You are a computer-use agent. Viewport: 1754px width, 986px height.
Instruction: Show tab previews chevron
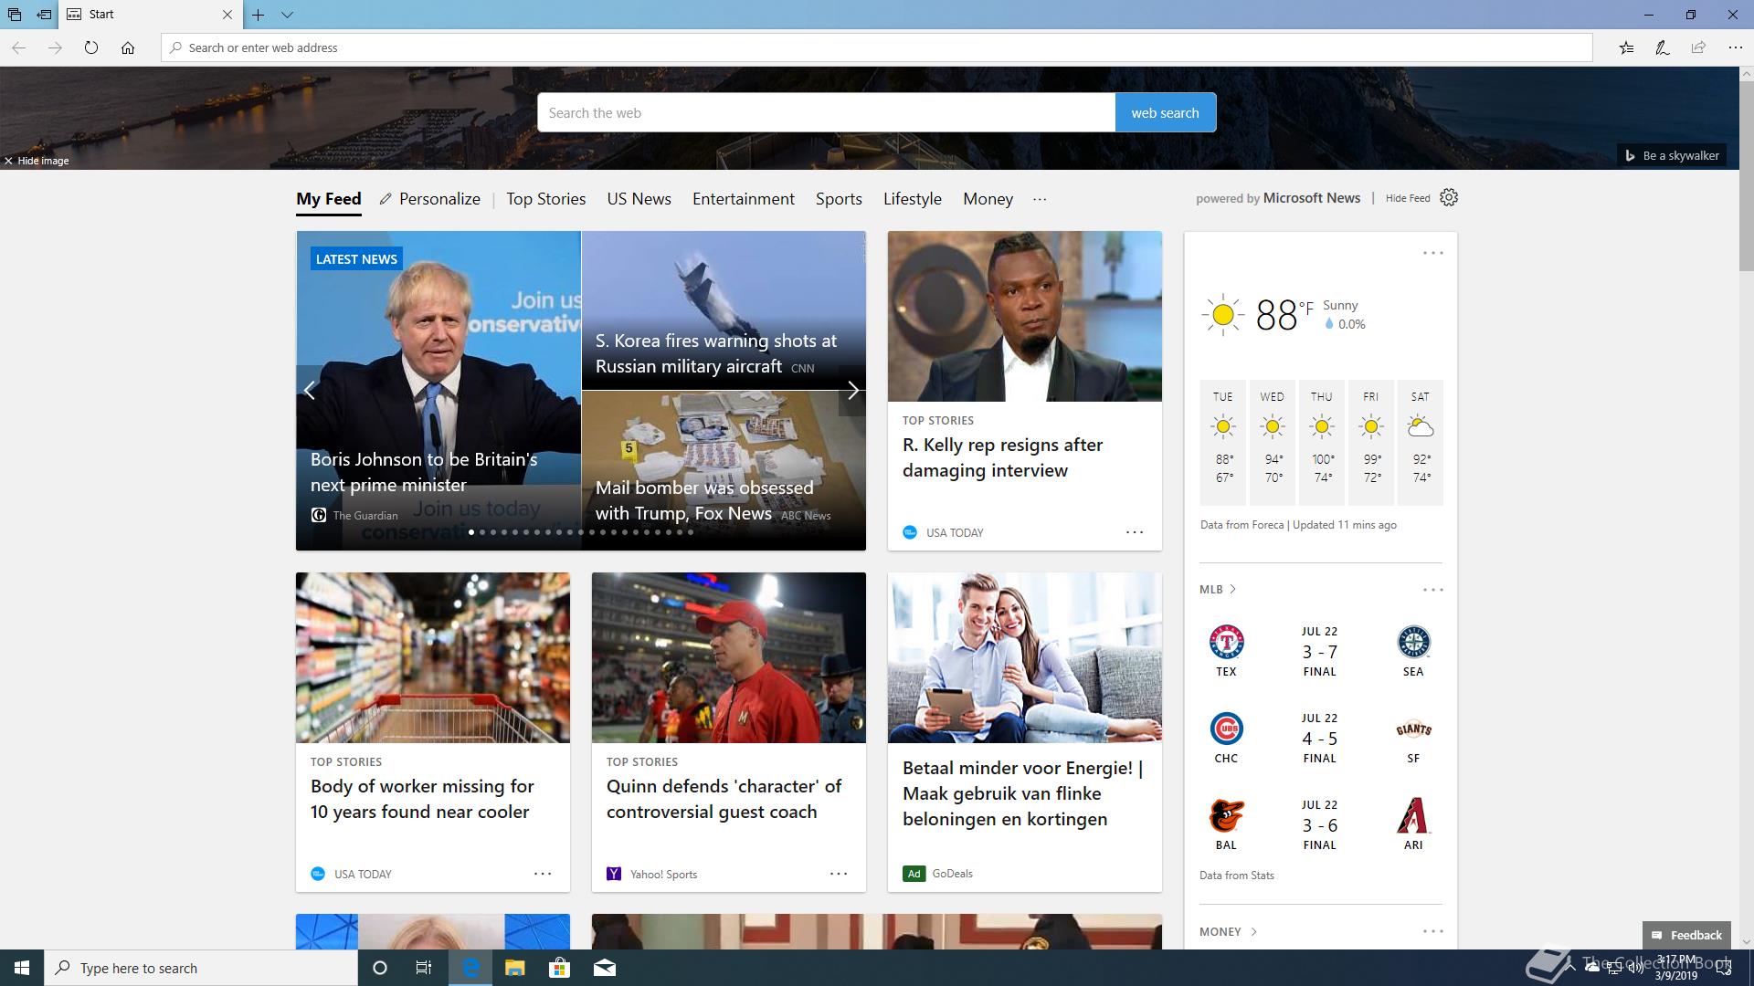click(x=287, y=15)
